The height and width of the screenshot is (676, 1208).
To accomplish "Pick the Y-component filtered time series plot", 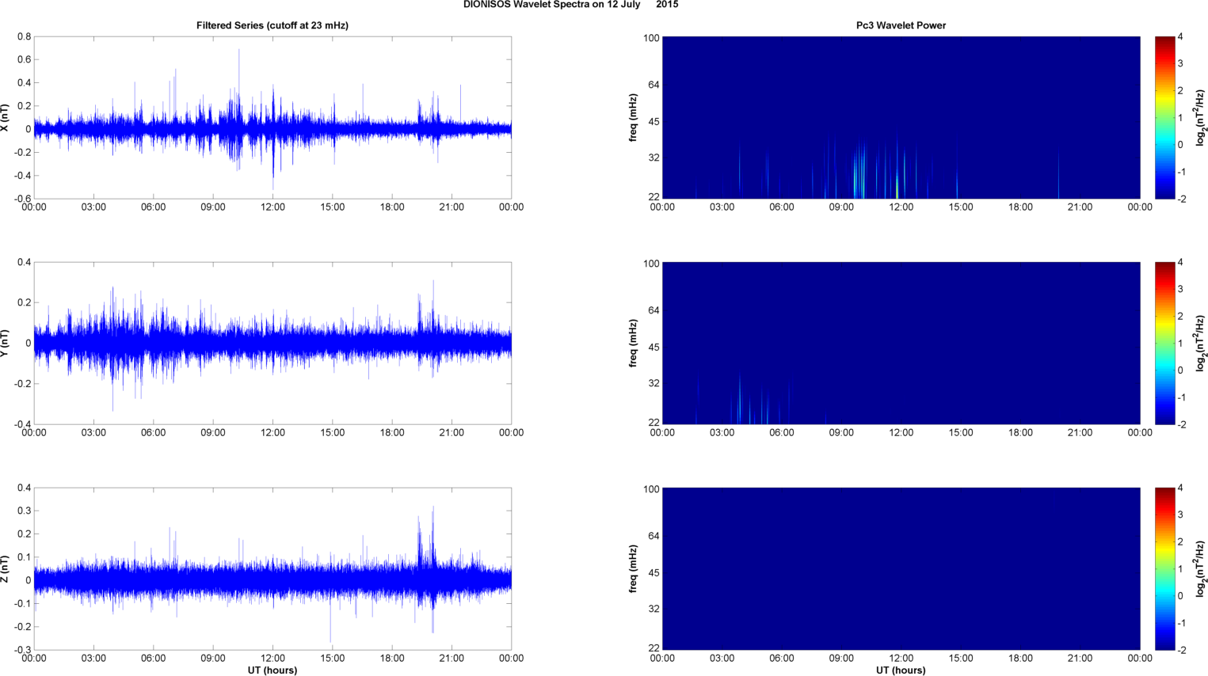I will 272,344.
